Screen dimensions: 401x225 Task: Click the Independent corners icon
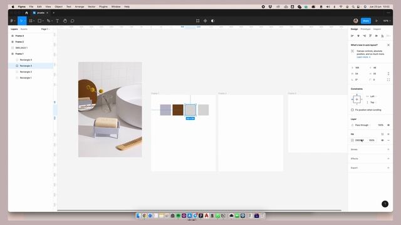388,80
